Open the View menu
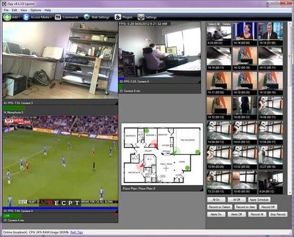 pos(24,10)
